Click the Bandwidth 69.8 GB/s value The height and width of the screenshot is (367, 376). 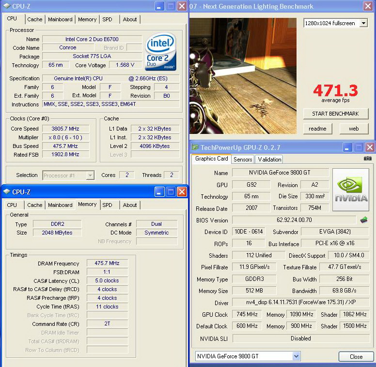coord(345,291)
